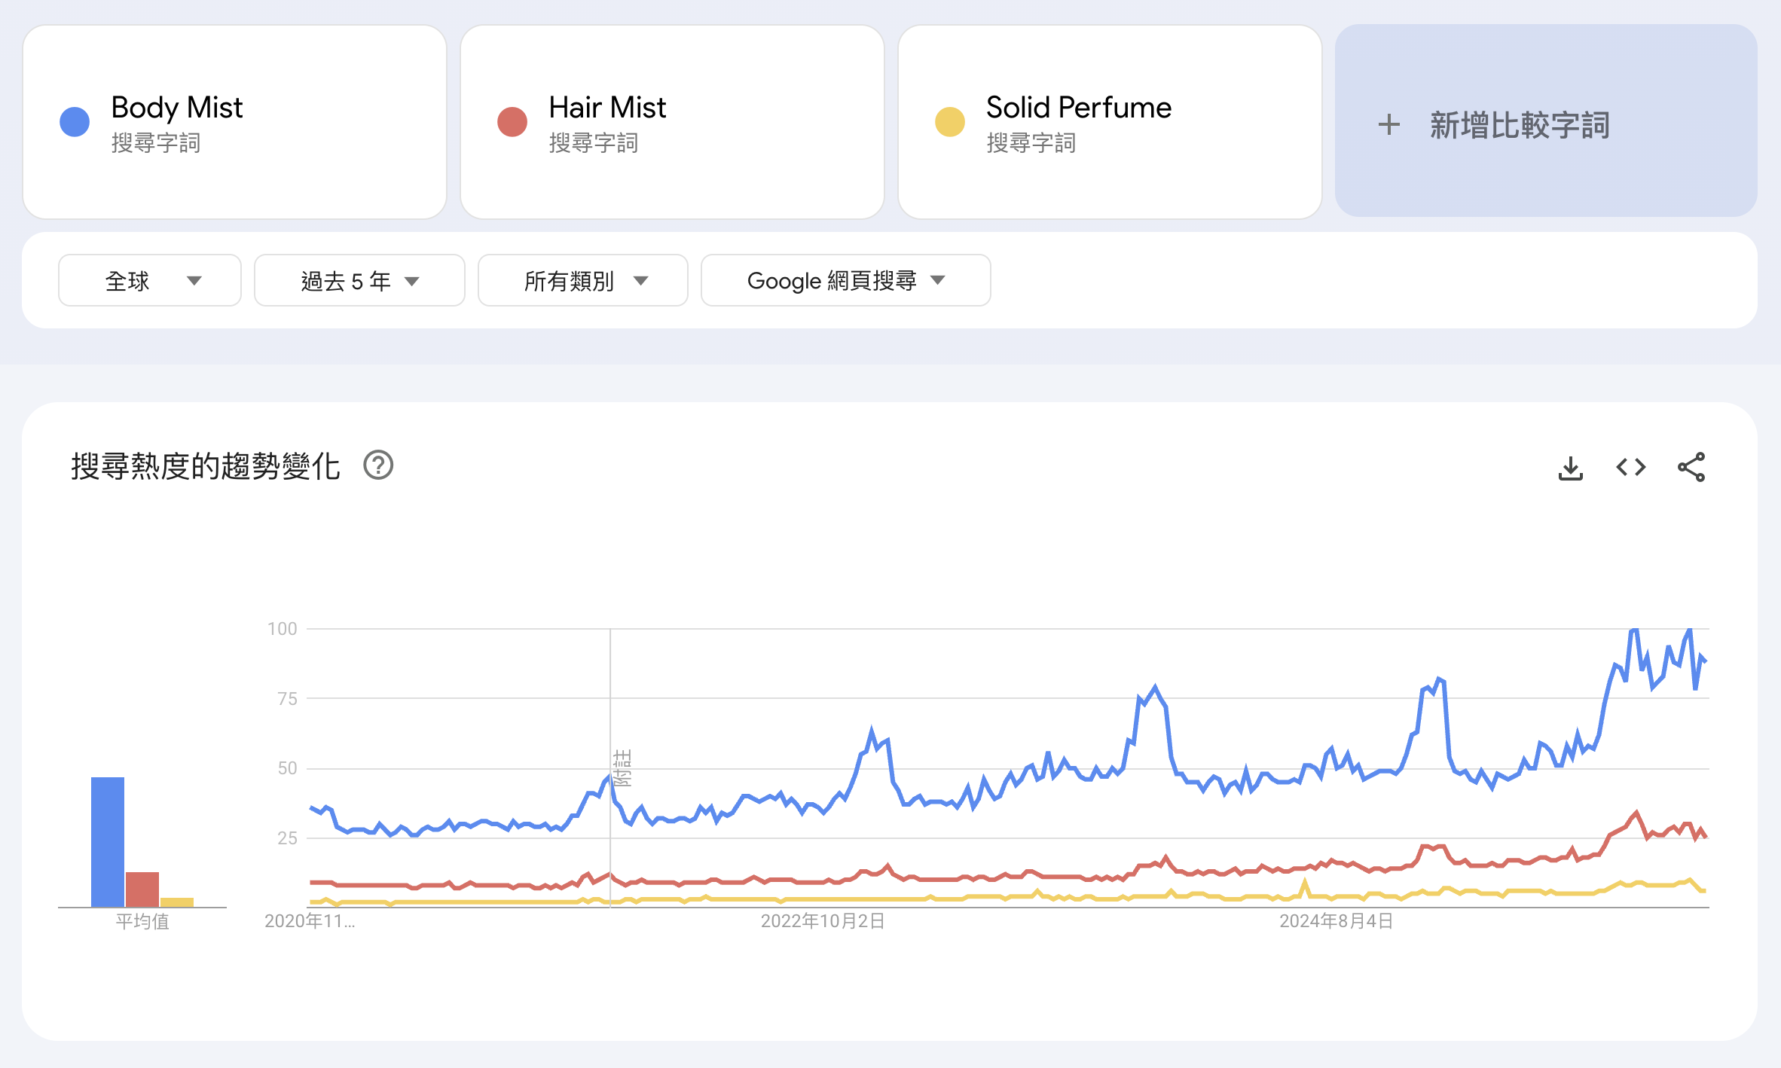Open the 全球 region dropdown
Screen dimensions: 1781x1068
click(x=150, y=281)
